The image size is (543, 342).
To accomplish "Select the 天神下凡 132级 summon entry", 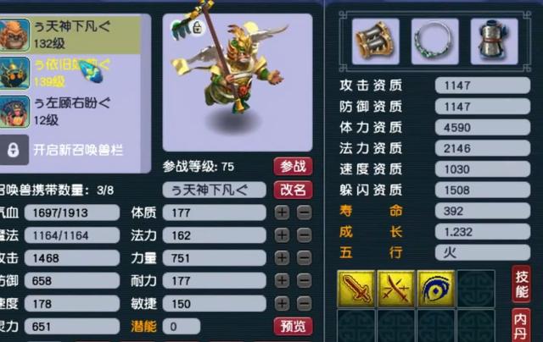I will pos(70,35).
